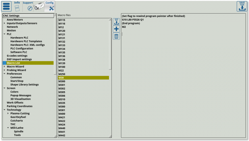
Task: Open Hardware PLC: XML configs
Action: click(27, 45)
